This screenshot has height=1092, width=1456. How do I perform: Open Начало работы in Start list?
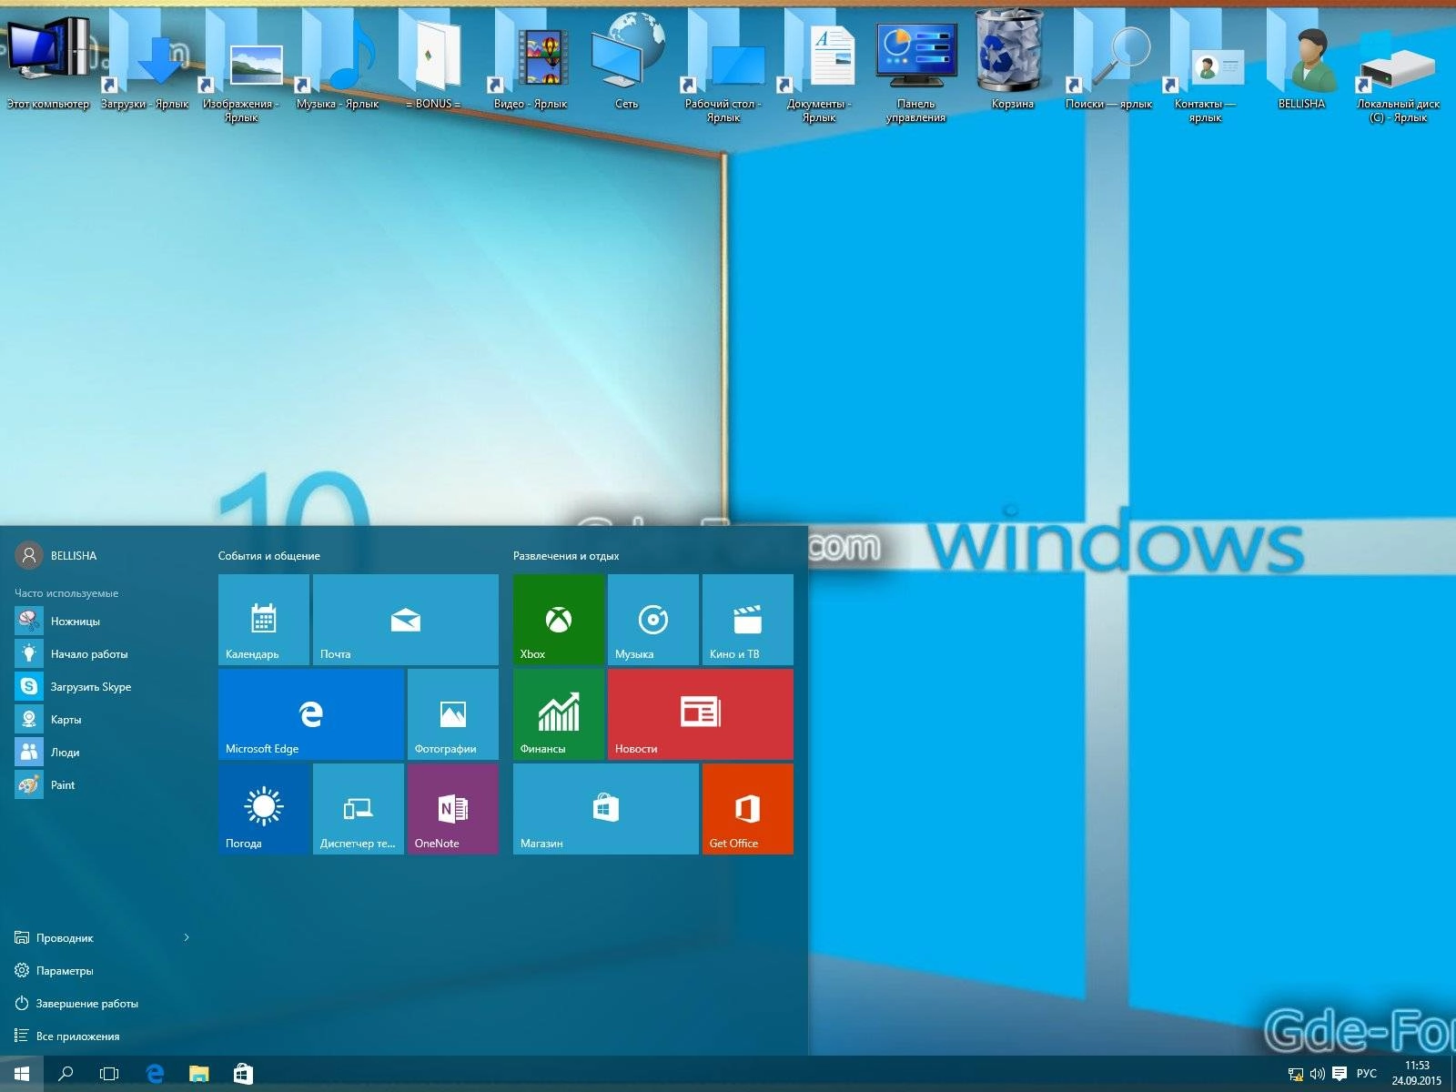[102, 654]
